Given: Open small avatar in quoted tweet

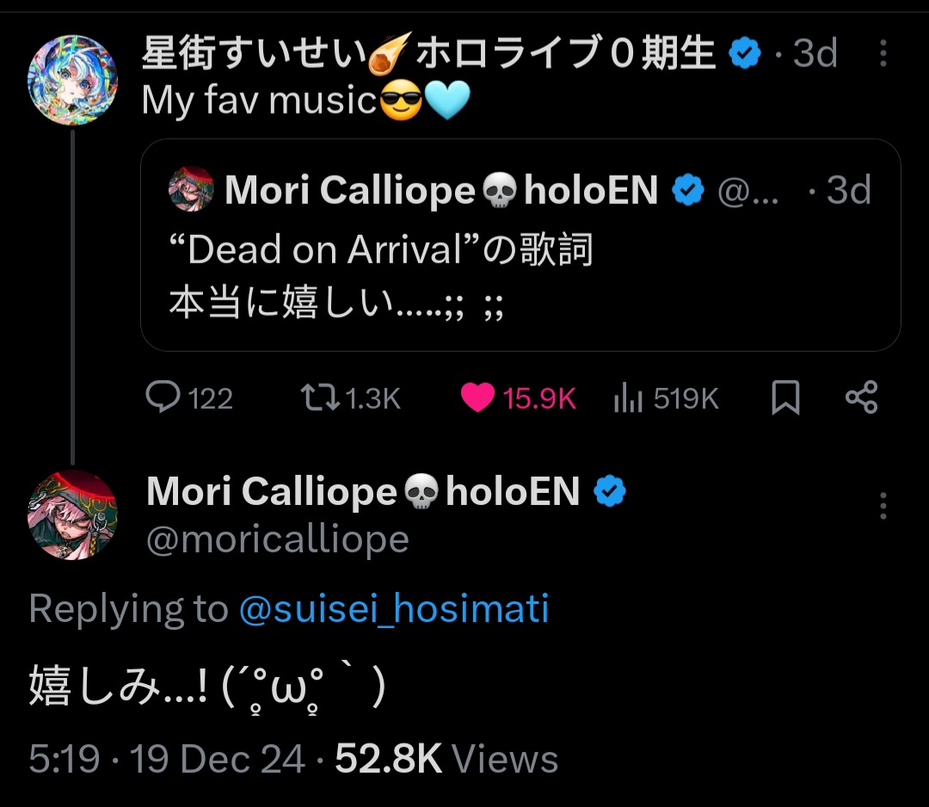Looking at the screenshot, I should (x=192, y=189).
